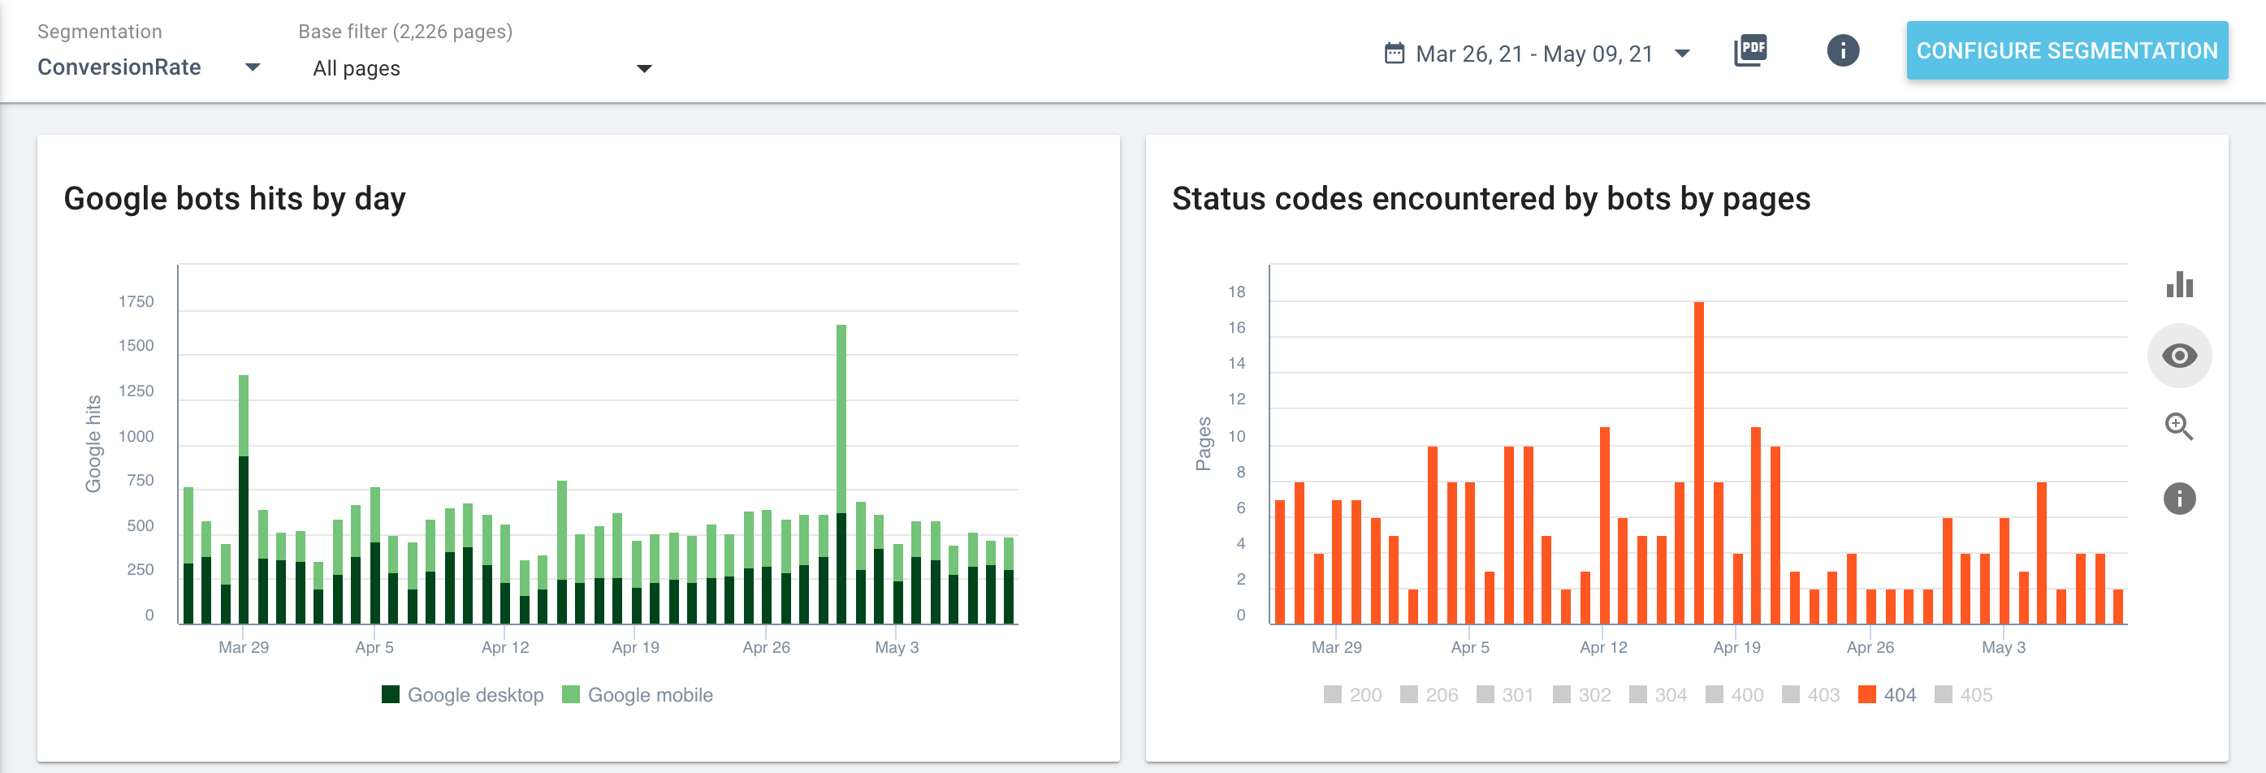Click the 'Base filter (2,226 pages)' label

tap(405, 32)
